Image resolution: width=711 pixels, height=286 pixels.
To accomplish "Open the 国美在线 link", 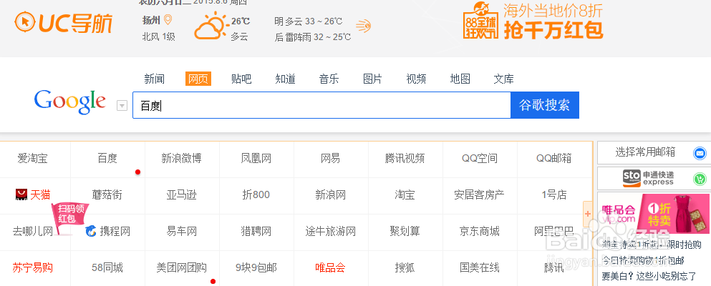I will [x=479, y=268].
